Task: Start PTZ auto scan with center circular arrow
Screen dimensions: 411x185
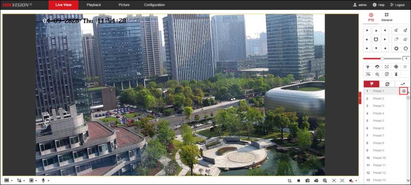Action: click(376, 39)
